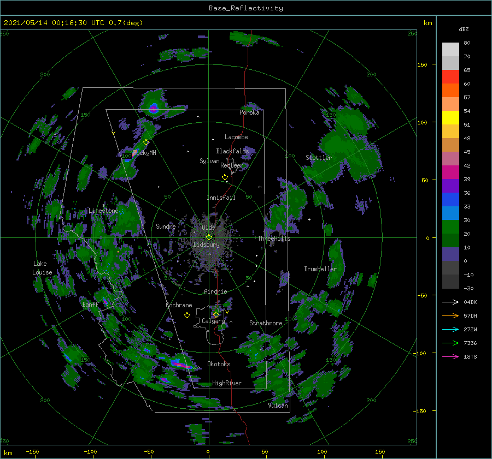Screen dimensions: 492x459
Task: Click the yellow diamond marker above Calgary label
Action: [x=216, y=314]
